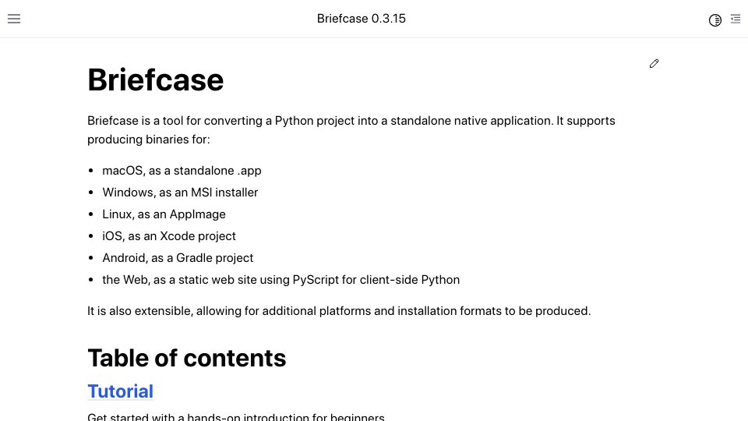
Task: Click the Briefcase main heading
Action: click(x=156, y=80)
